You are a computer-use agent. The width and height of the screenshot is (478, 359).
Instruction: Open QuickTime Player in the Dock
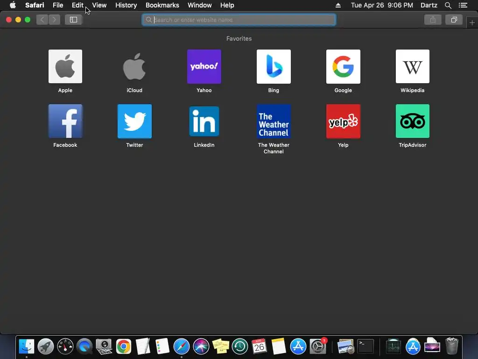[x=84, y=346]
